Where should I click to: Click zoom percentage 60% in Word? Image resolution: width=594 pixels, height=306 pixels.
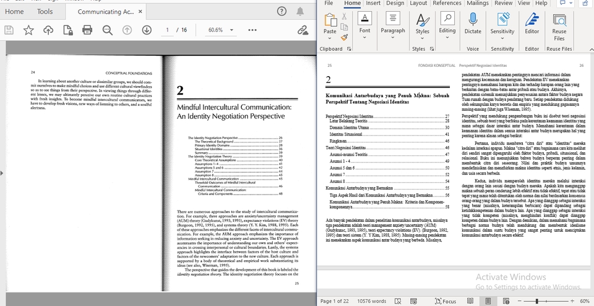pos(584,301)
